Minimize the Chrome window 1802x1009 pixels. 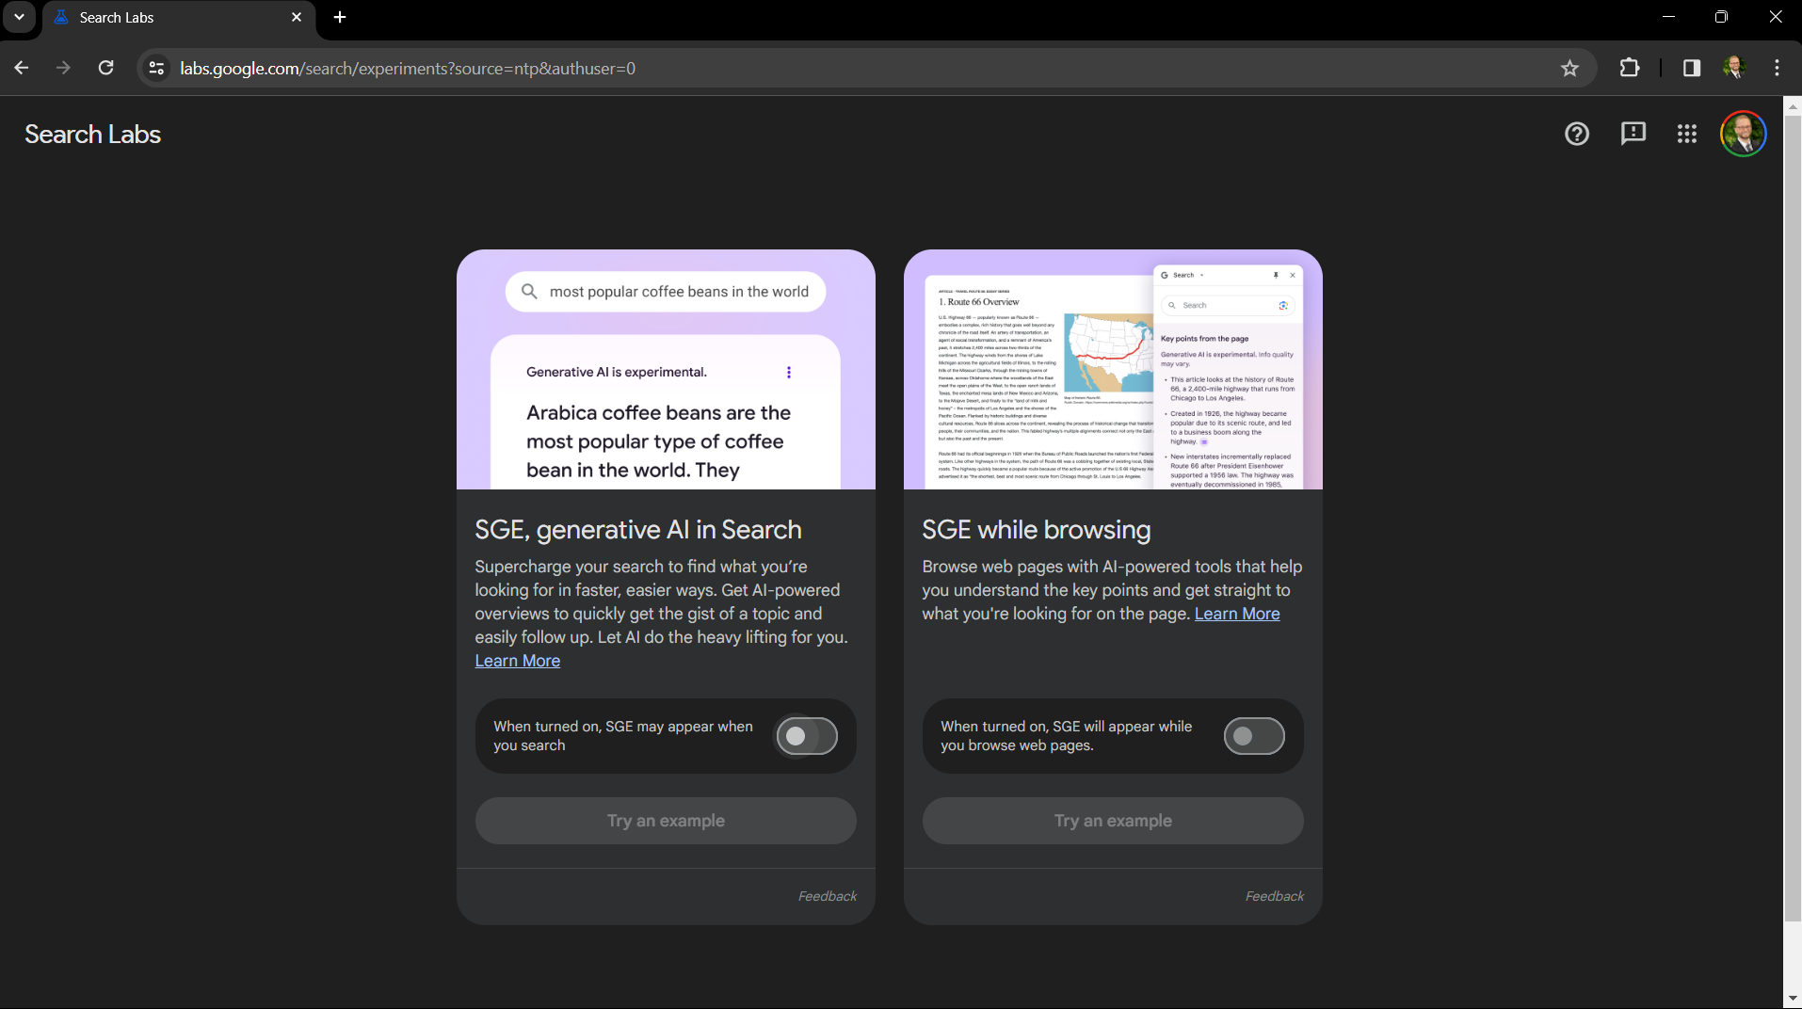pos(1669,17)
